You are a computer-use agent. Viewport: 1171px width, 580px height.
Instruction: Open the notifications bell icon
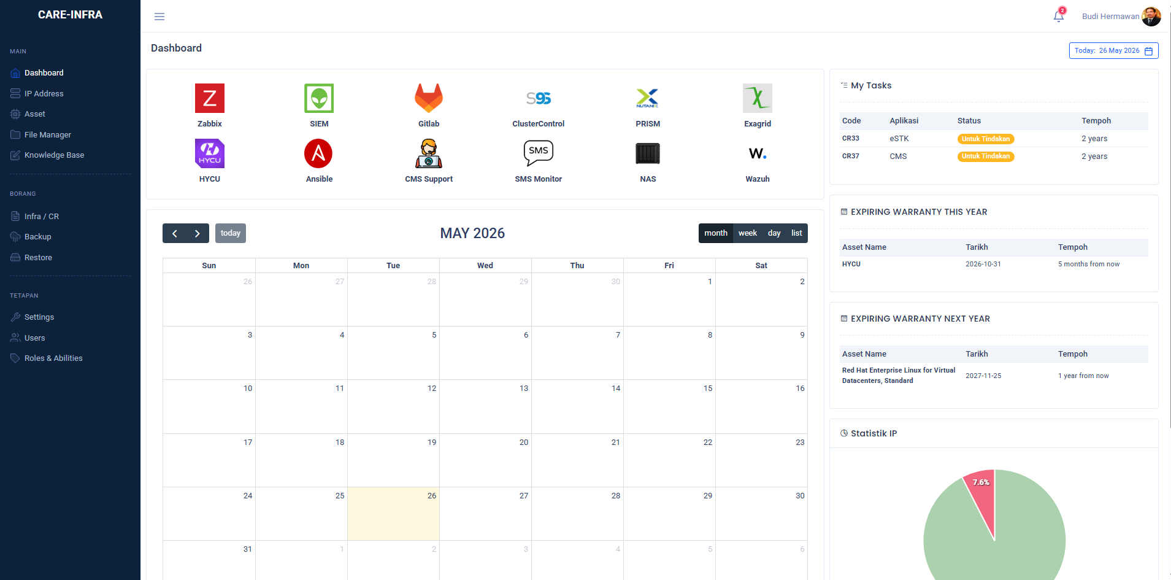(1059, 16)
